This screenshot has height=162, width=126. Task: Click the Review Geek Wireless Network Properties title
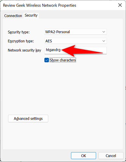point(39,5)
